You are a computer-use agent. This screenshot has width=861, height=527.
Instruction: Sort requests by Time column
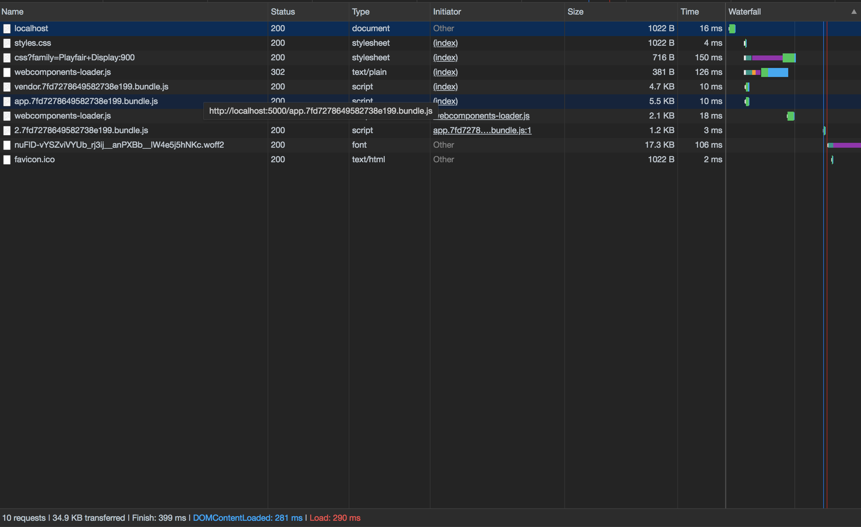689,12
